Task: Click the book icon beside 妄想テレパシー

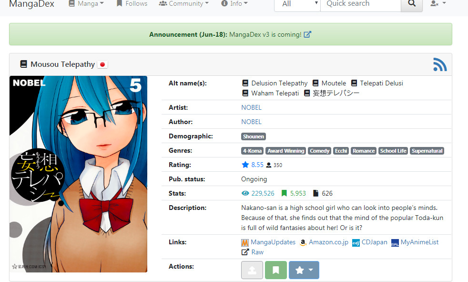Action: click(306, 93)
